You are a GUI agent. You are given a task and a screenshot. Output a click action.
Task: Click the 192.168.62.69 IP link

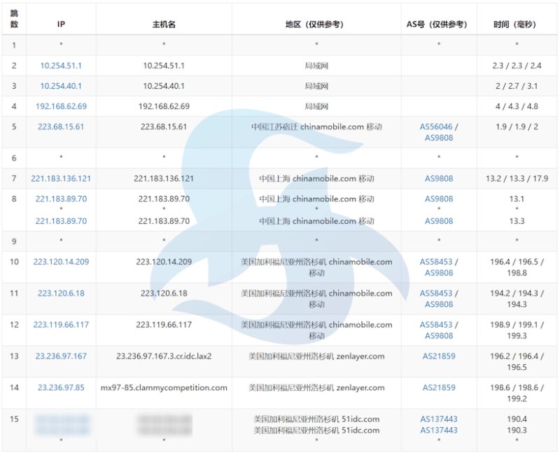pos(61,106)
